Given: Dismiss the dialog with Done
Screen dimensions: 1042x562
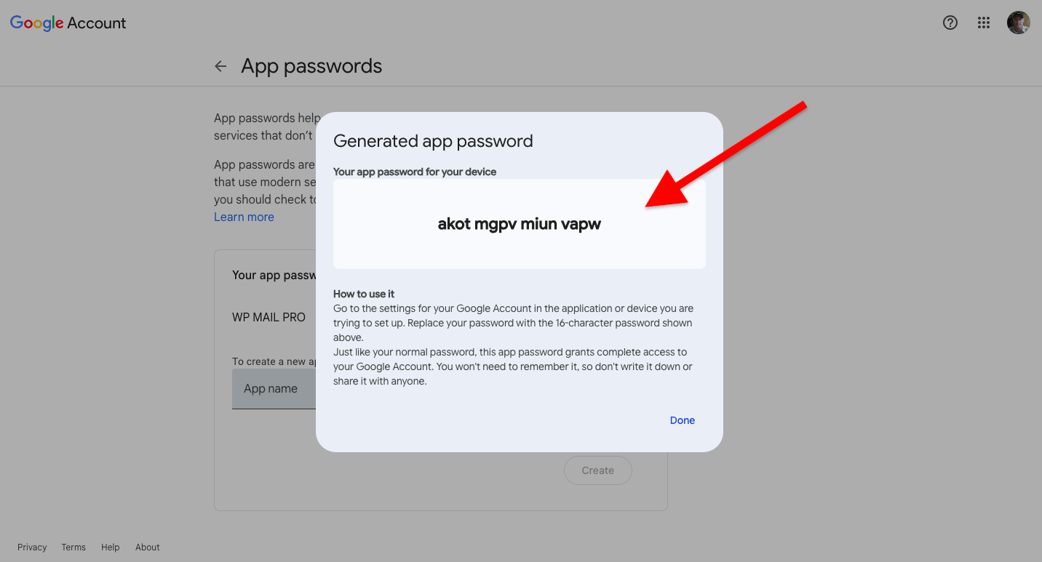Looking at the screenshot, I should click(683, 420).
